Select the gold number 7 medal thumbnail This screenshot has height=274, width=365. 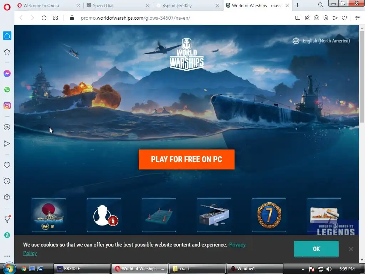click(269, 215)
